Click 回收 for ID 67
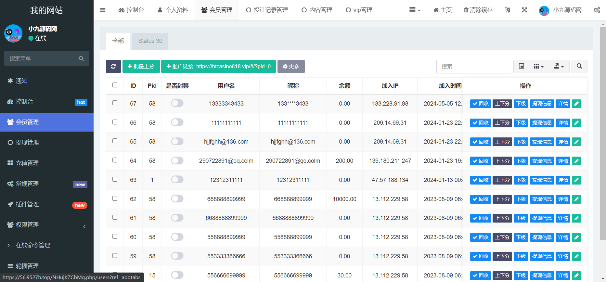 [x=481, y=104]
